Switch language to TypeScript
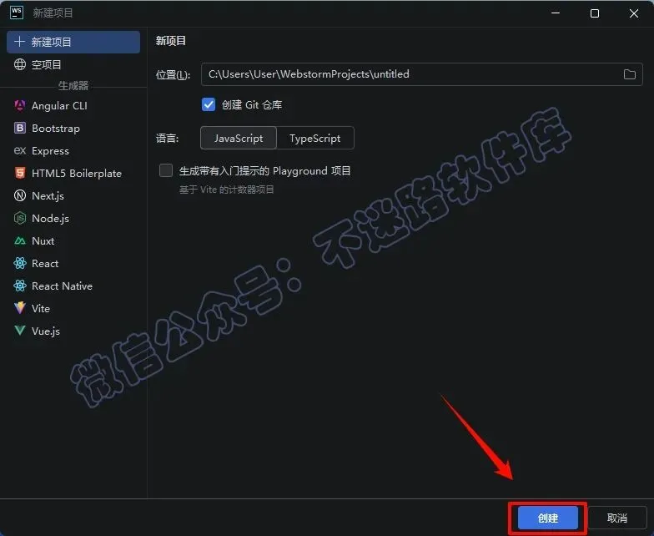This screenshot has width=654, height=536. coord(315,139)
